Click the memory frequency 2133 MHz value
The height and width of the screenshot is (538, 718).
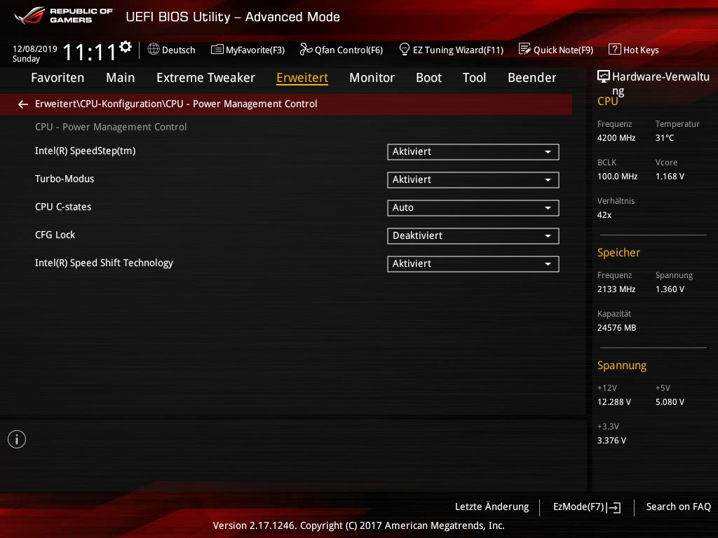[x=616, y=289]
